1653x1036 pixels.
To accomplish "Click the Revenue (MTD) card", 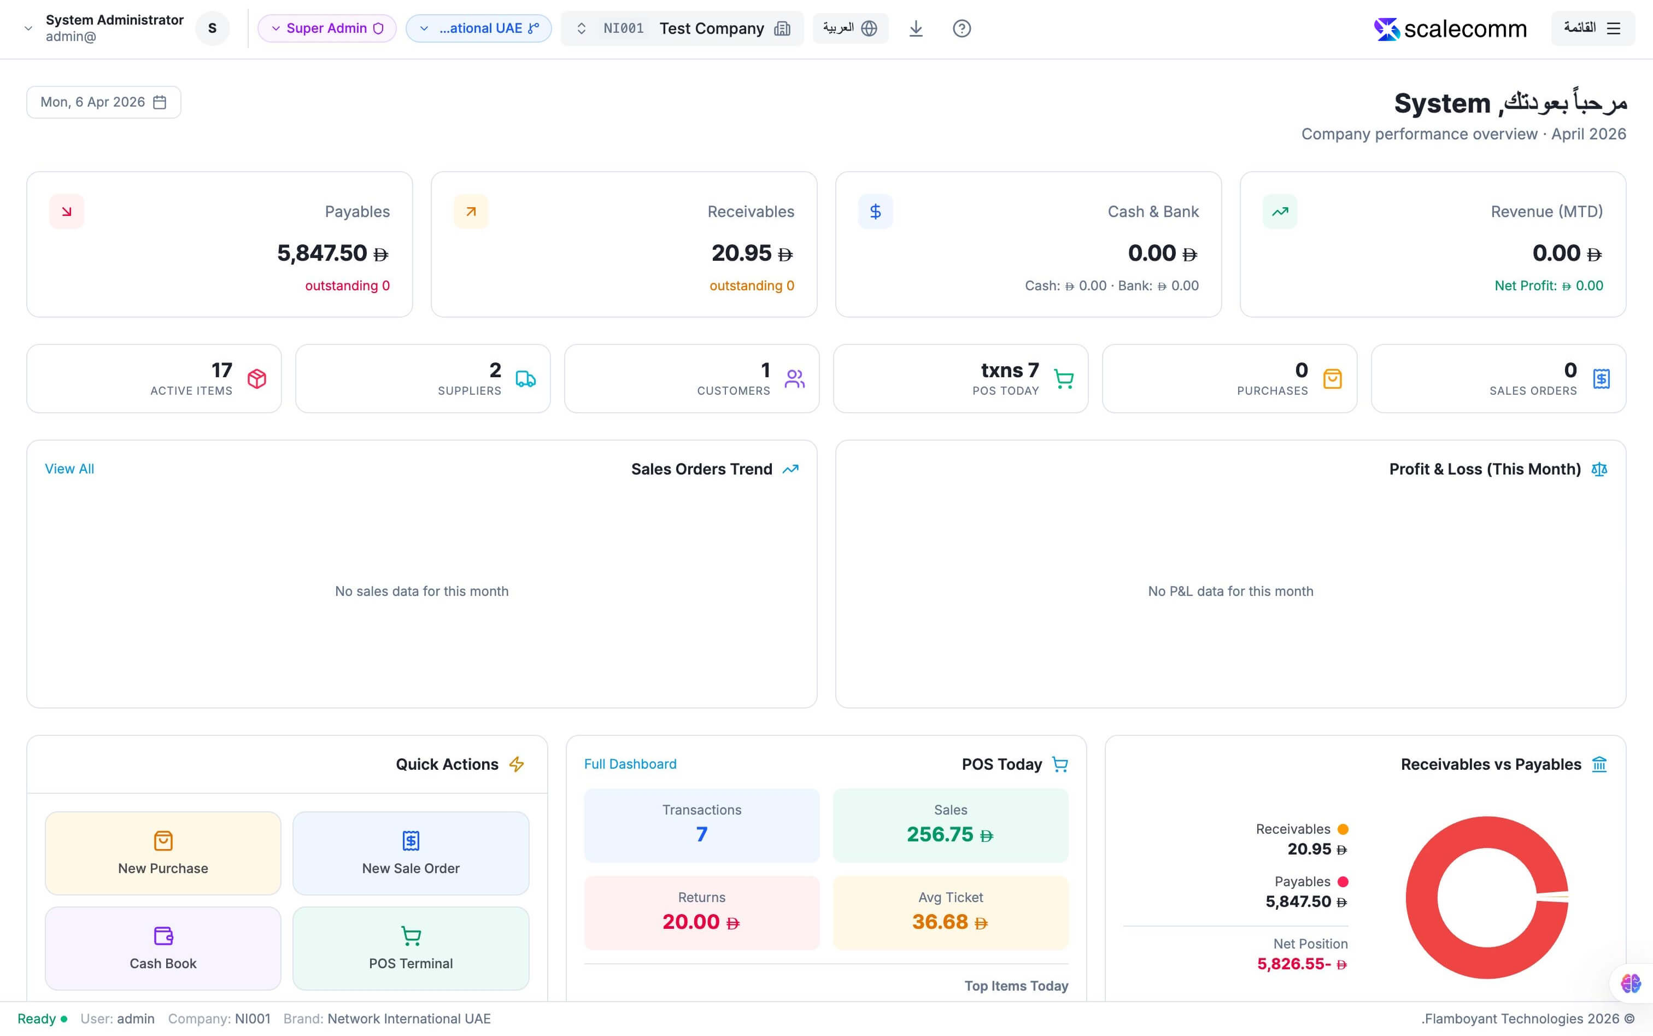I will point(1432,244).
